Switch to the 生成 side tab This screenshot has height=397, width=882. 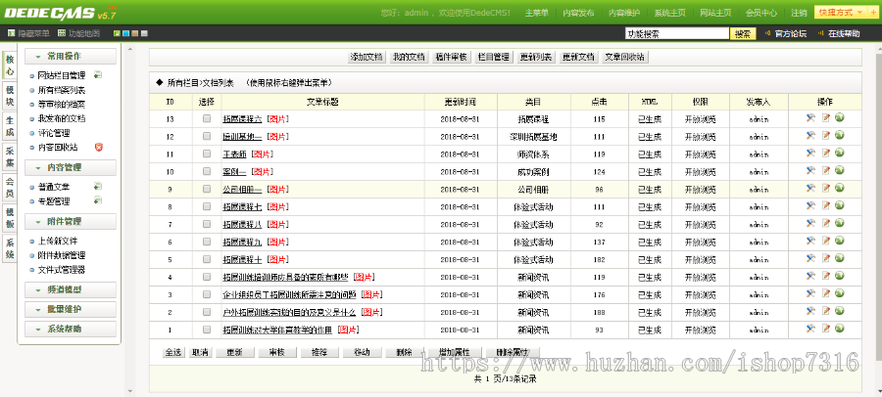click(10, 126)
